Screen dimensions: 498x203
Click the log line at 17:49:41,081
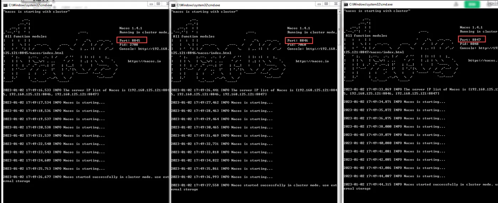[394, 151]
